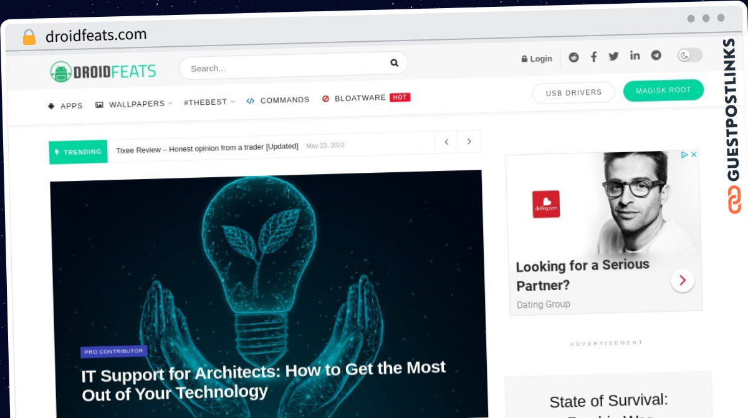The image size is (748, 418).
Task: Click the red ad arrow button
Action: (683, 280)
